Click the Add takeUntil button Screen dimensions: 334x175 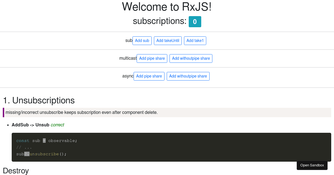tap(168, 41)
